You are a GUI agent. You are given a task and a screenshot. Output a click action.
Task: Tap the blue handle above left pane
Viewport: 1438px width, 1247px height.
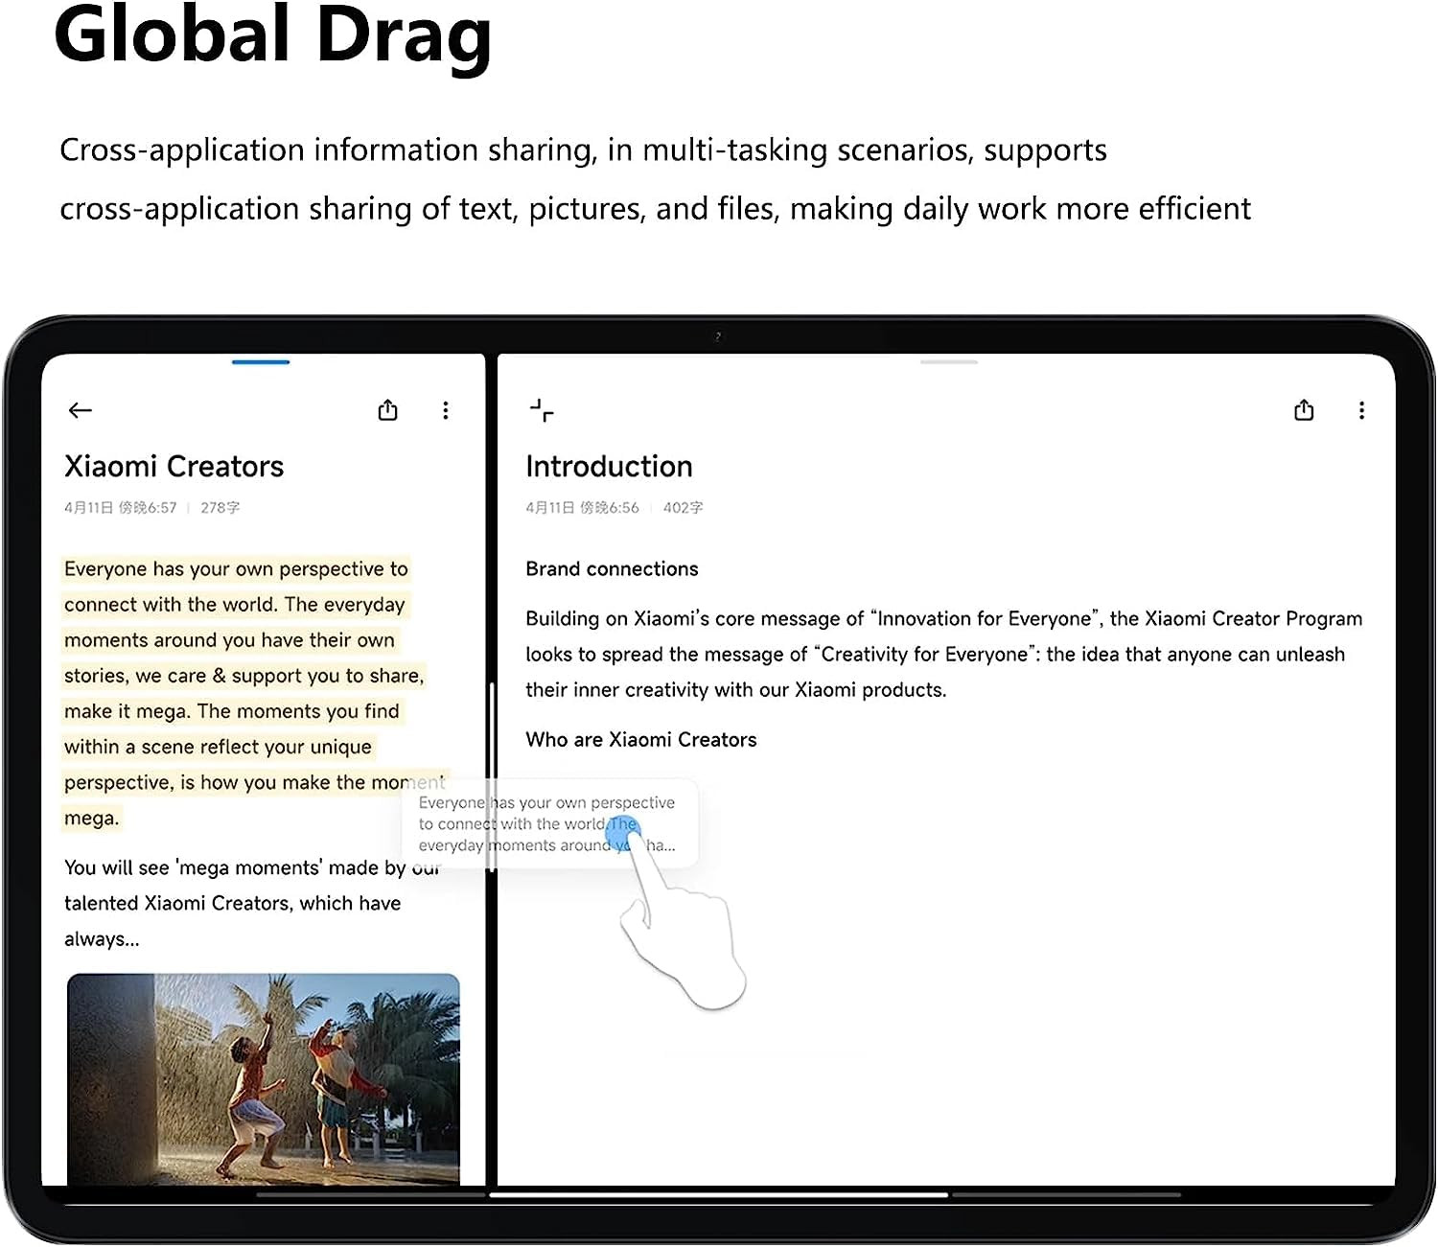pyautogui.click(x=261, y=362)
